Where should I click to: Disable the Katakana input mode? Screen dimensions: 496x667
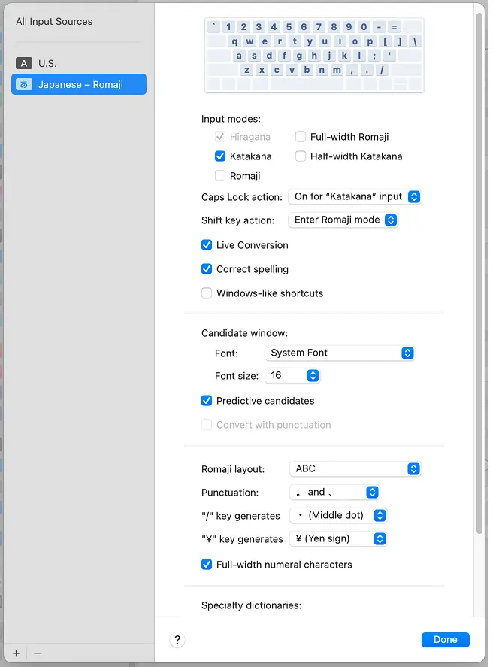[x=220, y=156]
